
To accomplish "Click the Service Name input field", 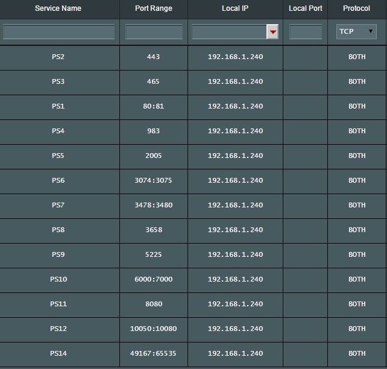I will coord(58,31).
